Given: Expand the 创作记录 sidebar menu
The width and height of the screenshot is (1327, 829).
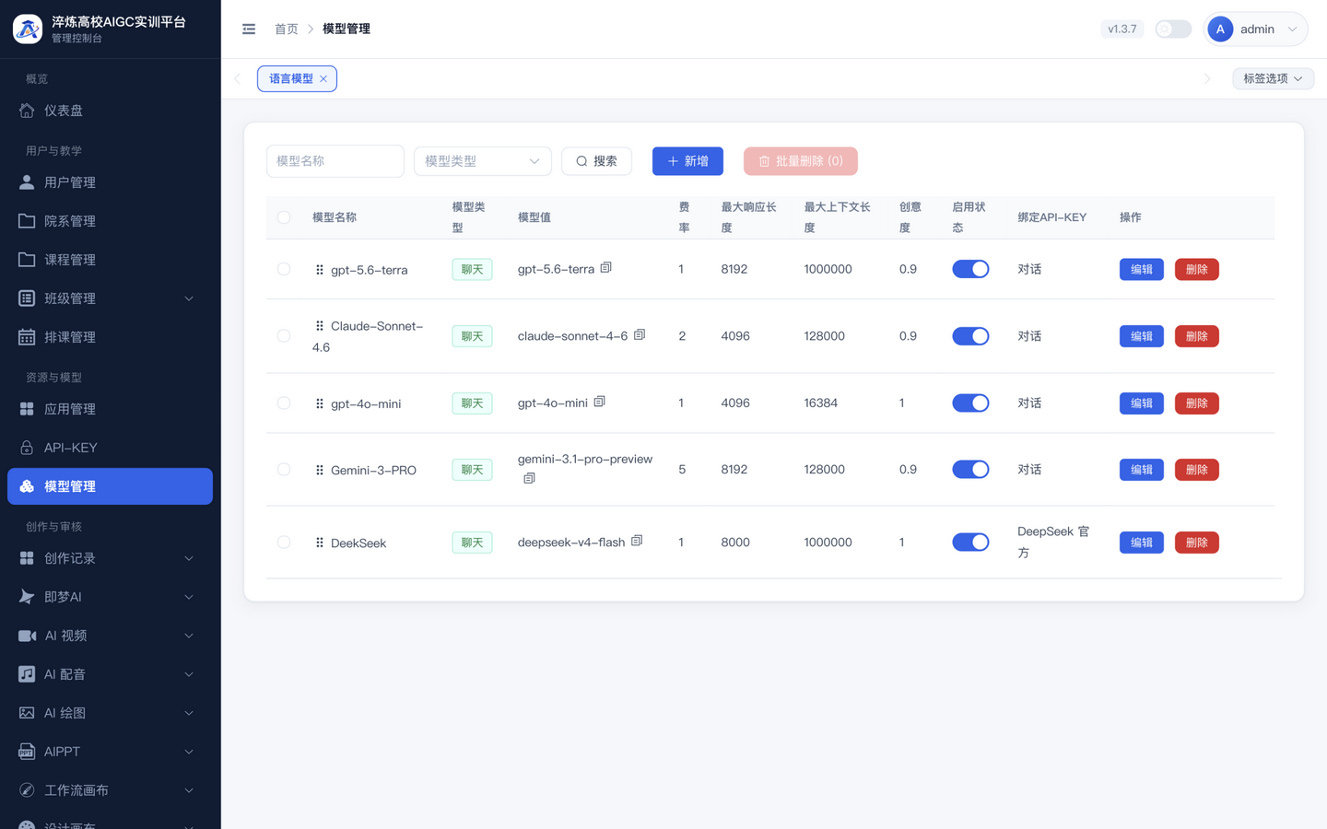Looking at the screenshot, I should tap(110, 558).
